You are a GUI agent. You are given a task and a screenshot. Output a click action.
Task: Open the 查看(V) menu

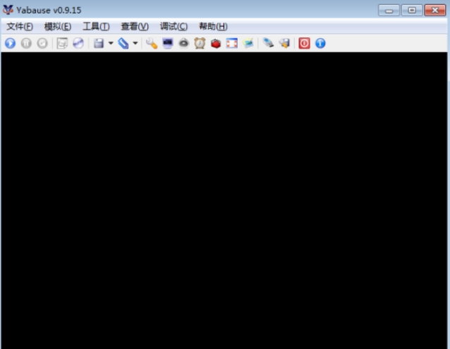(135, 26)
